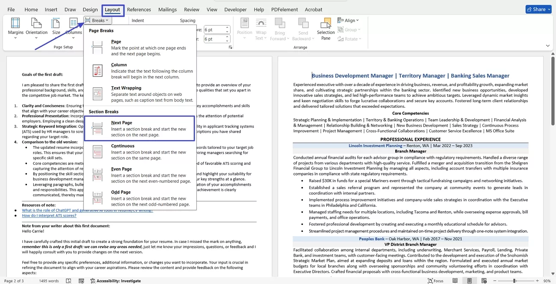The height and width of the screenshot is (284, 556).
Task: Open the Group dropdown
Action: point(349,29)
